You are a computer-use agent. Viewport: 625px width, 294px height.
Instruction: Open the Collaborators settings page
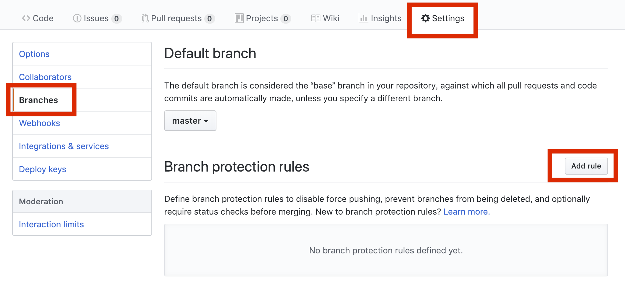click(45, 77)
